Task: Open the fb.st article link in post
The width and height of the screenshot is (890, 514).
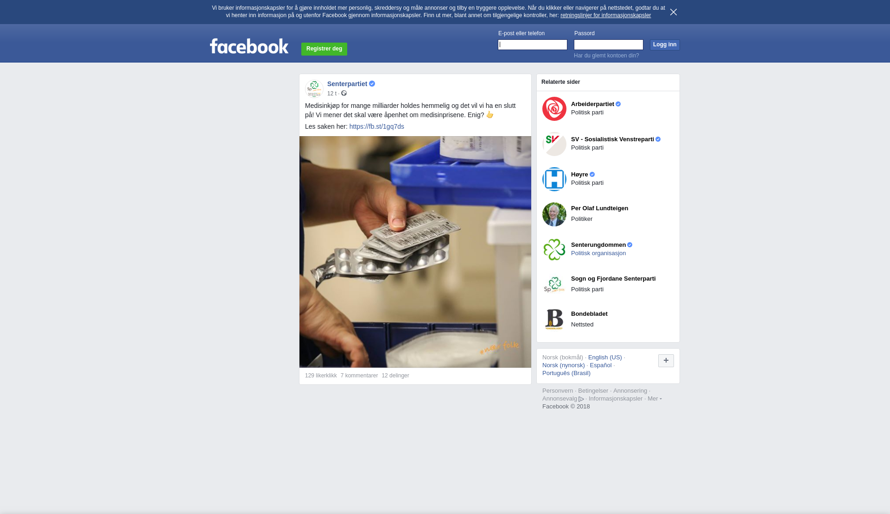Action: point(377,126)
